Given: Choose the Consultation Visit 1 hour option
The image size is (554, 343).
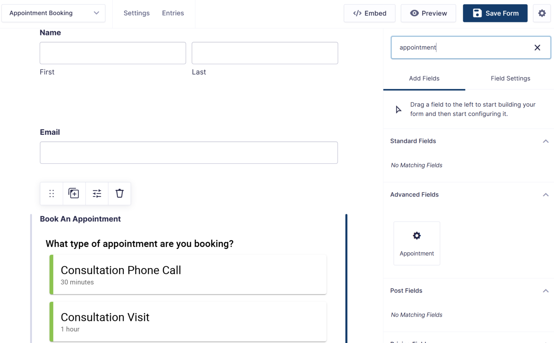Looking at the screenshot, I should point(188,321).
